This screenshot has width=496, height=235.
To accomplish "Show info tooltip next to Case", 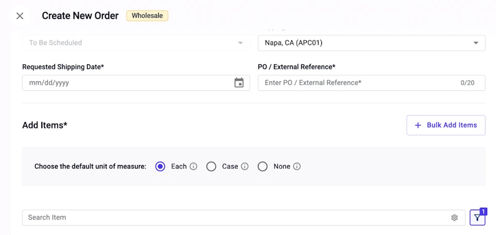I will 245,166.
